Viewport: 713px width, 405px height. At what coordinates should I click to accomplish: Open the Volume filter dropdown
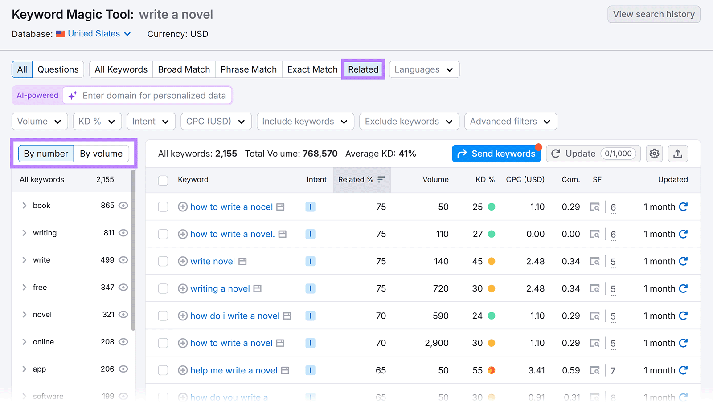click(39, 121)
